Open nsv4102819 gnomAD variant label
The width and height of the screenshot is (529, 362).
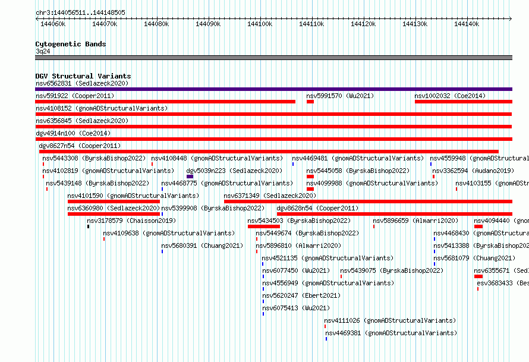point(108,171)
